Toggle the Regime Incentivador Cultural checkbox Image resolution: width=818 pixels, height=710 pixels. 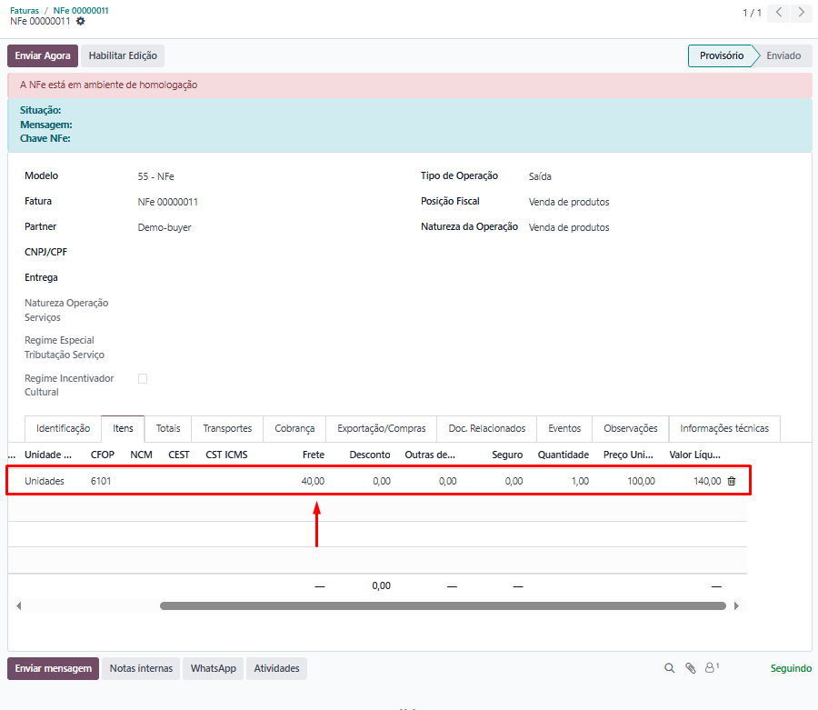pyautogui.click(x=143, y=379)
